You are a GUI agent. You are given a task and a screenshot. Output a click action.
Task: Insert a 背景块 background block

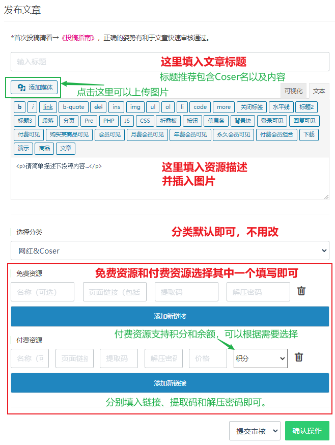[243, 121]
